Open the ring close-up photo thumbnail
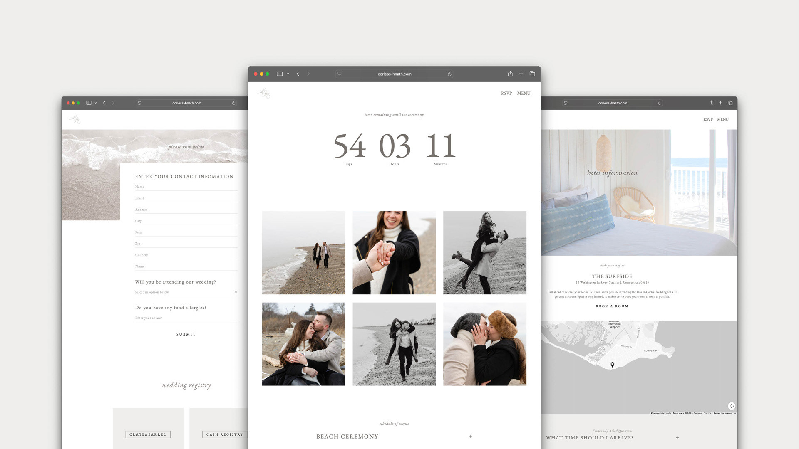The width and height of the screenshot is (799, 449). point(394,253)
